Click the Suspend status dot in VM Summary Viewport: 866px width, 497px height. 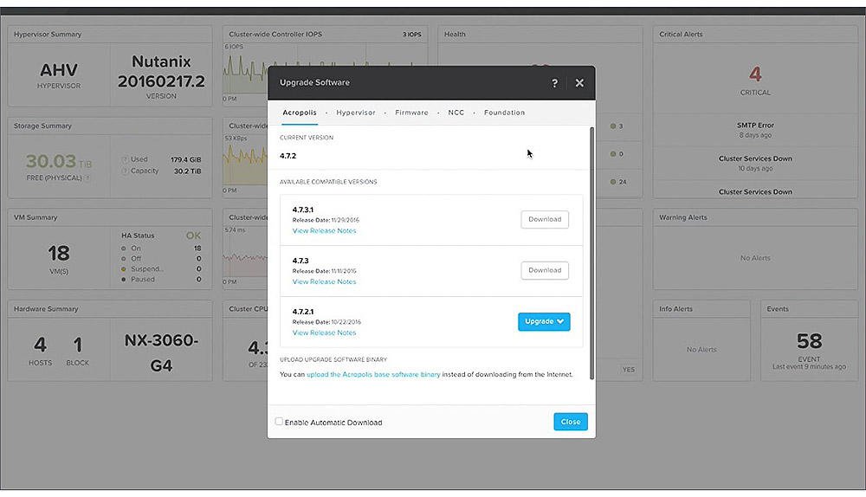point(124,269)
